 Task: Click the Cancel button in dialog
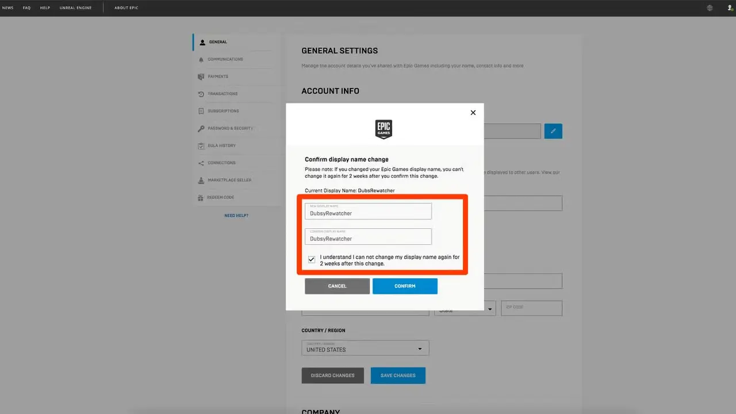click(x=337, y=286)
